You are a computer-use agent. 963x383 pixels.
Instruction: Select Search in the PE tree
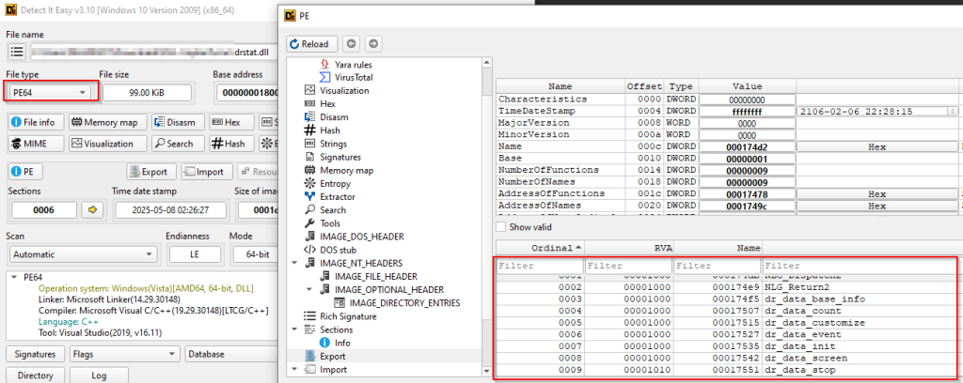click(333, 210)
